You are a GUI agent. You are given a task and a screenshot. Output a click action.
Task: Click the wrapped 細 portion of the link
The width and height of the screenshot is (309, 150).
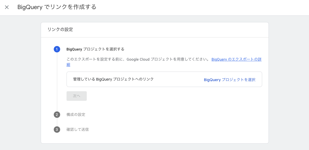[68, 65]
